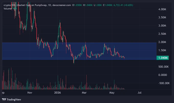The width and height of the screenshot is (174, 103).
Task: Click the low value L1.00M
Action: [98, 5]
